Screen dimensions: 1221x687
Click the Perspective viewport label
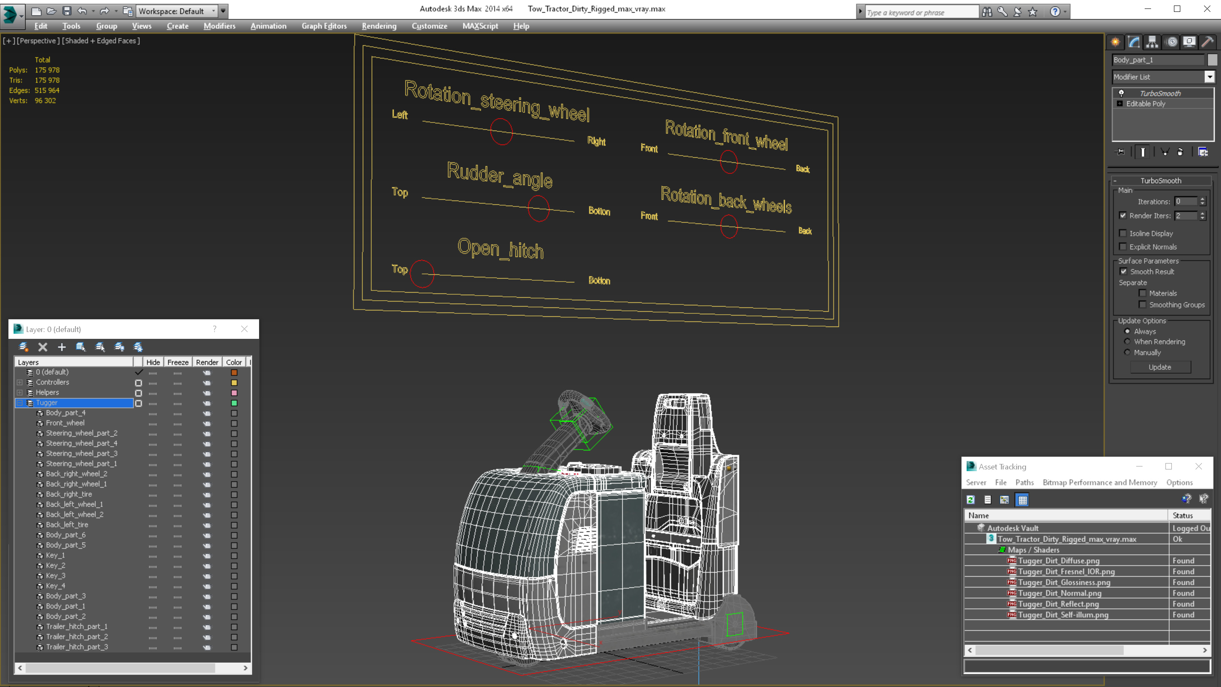click(x=38, y=41)
